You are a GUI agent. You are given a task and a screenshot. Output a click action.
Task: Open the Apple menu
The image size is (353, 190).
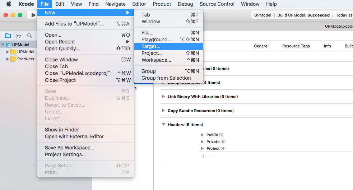tap(9, 4)
